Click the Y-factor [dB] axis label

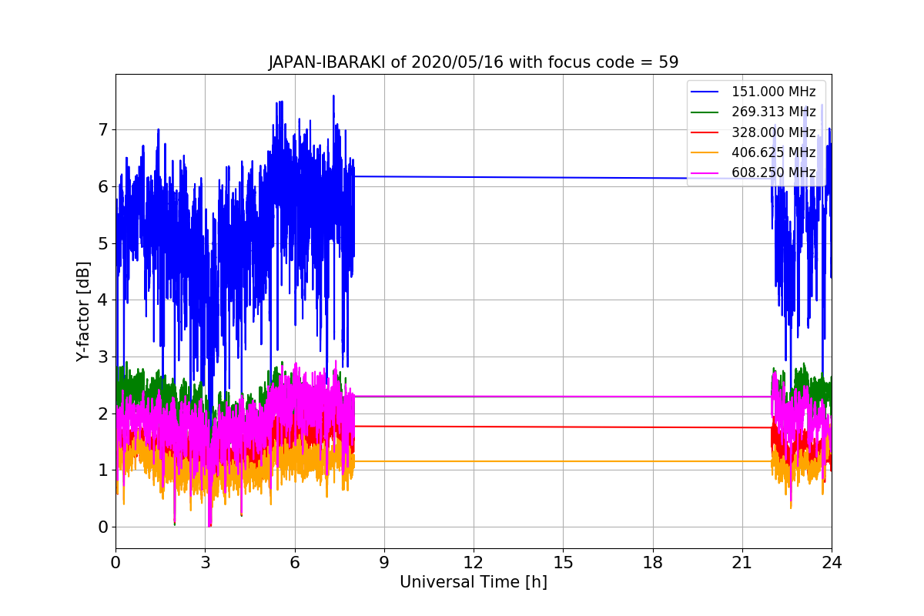click(x=83, y=311)
